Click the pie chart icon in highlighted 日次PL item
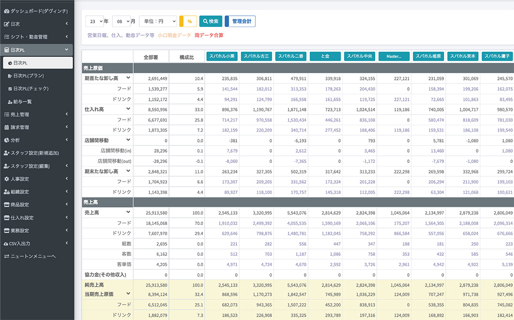The image size is (514, 320). [10, 63]
